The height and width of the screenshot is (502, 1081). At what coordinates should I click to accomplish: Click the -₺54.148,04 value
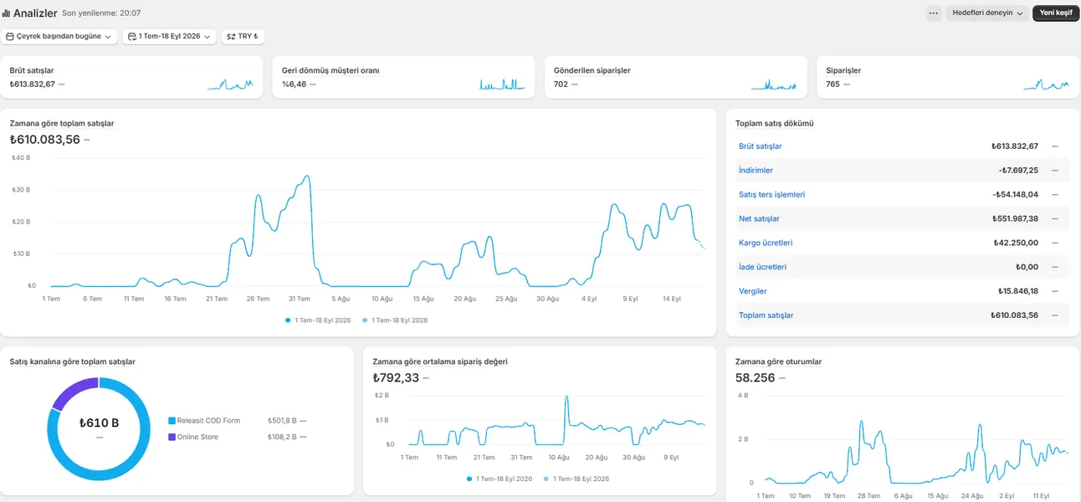click(1015, 195)
